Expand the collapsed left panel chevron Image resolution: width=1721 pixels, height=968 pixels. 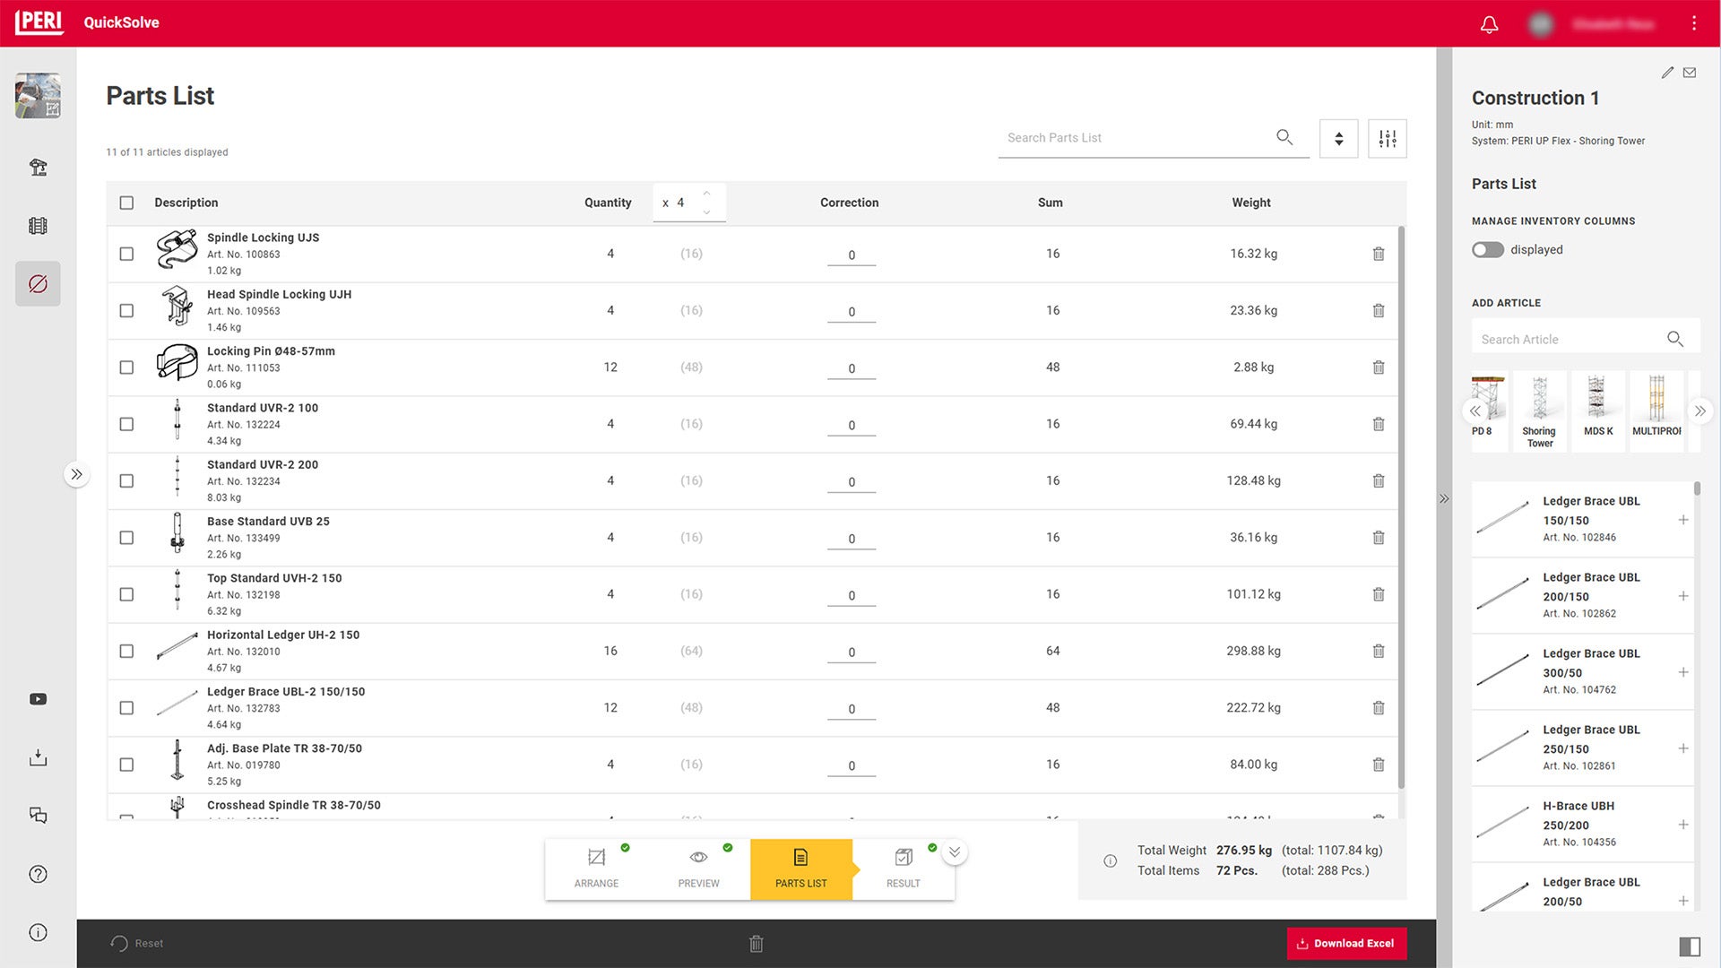tap(77, 474)
